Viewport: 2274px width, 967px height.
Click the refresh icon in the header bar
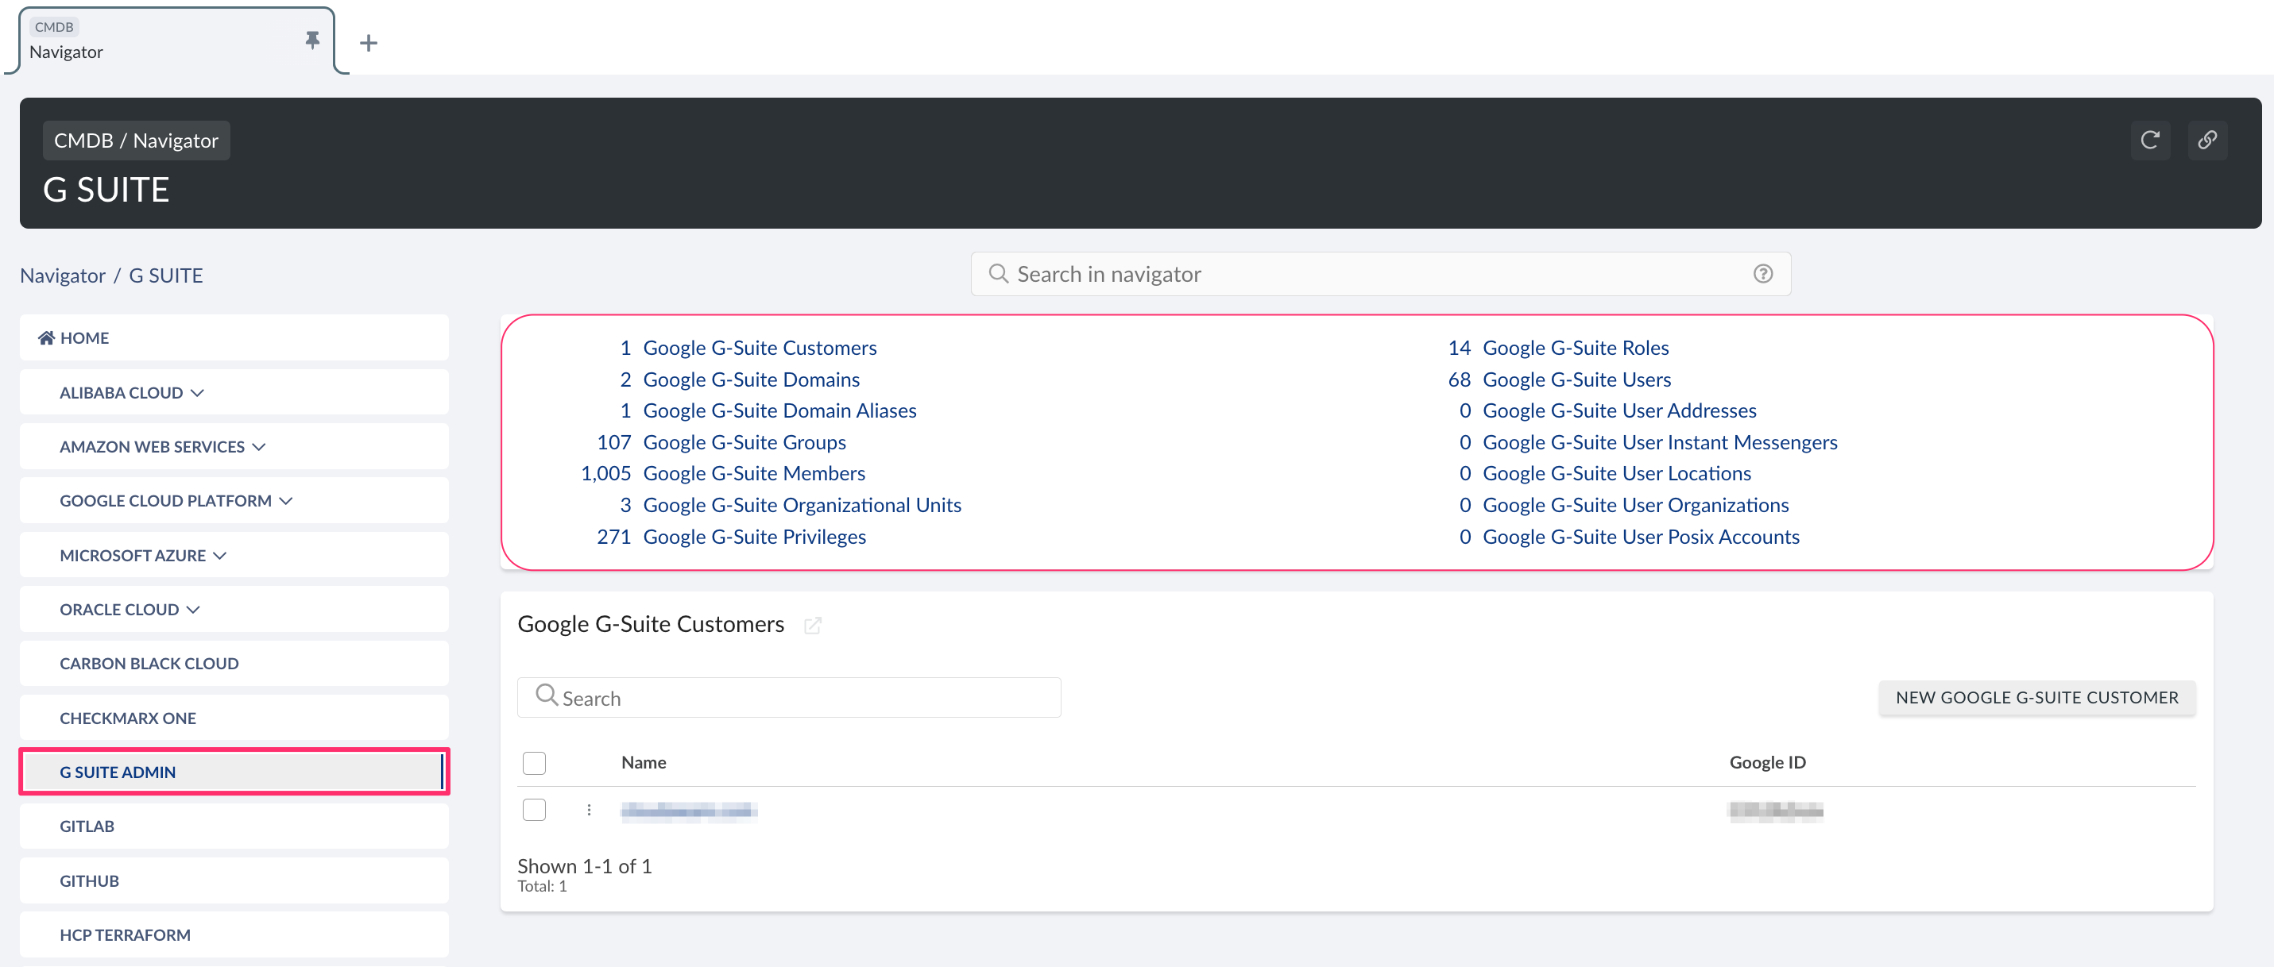point(2150,140)
